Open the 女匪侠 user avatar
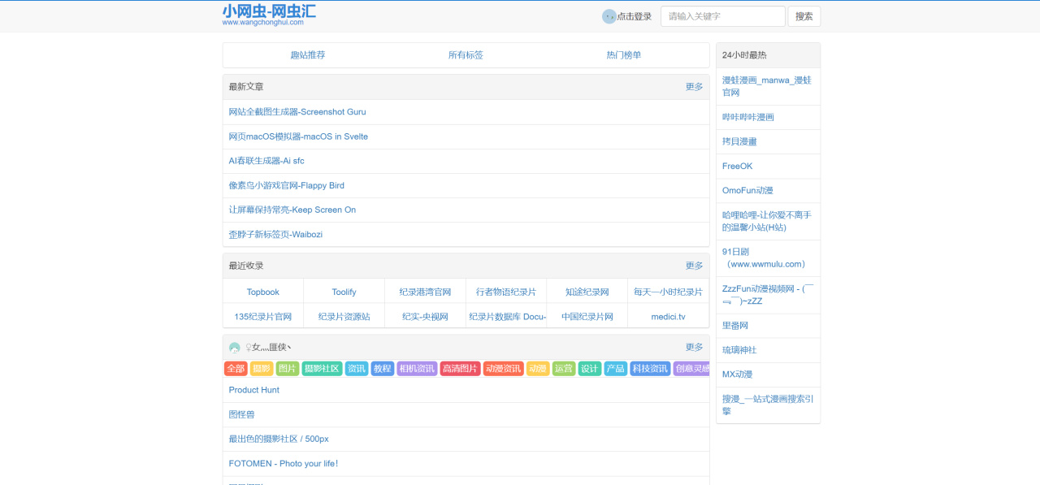 (x=235, y=348)
